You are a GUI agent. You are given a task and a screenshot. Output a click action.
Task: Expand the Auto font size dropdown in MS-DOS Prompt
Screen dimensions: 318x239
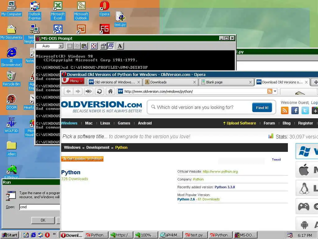61,46
